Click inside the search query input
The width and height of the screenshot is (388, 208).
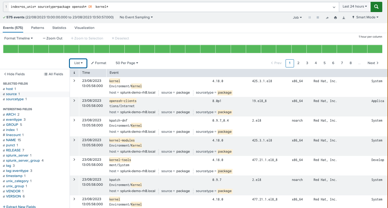[169, 6]
